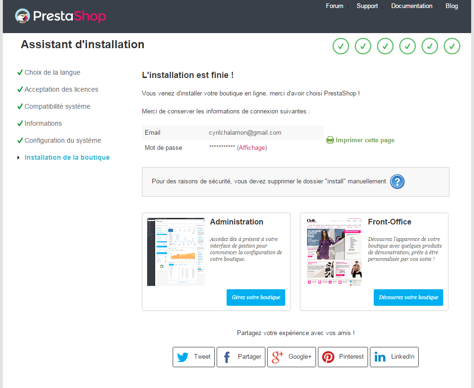Click the Pinterest share button

coord(343,357)
